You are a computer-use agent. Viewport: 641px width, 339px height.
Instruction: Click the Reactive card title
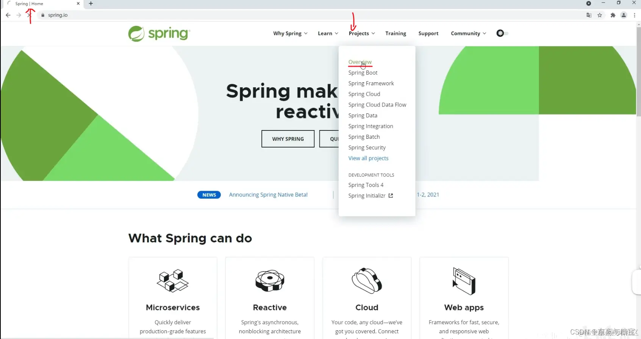point(270,308)
